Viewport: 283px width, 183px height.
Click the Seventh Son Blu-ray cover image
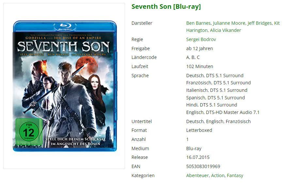click(65, 86)
